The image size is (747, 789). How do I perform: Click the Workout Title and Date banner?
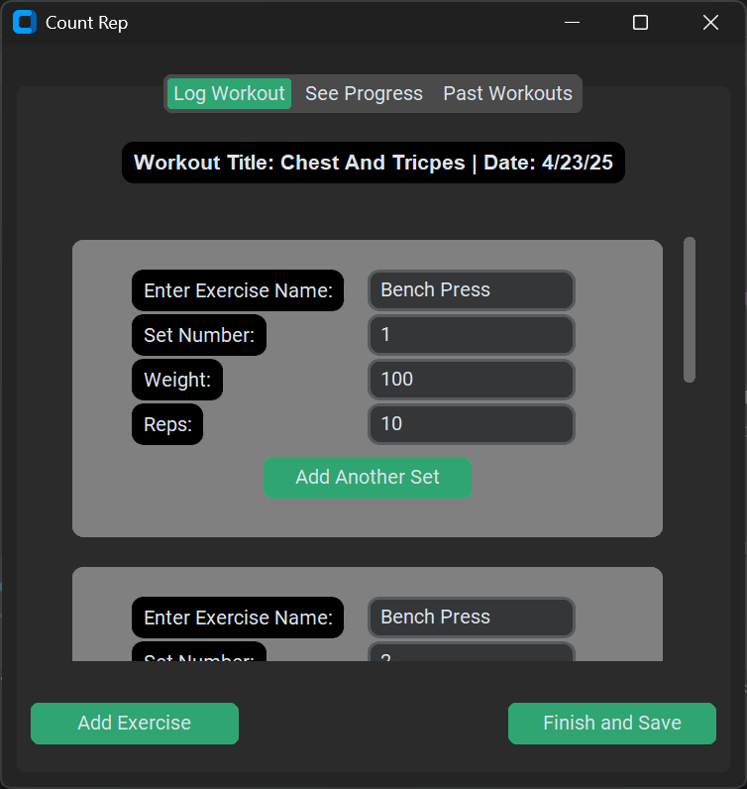[373, 163]
